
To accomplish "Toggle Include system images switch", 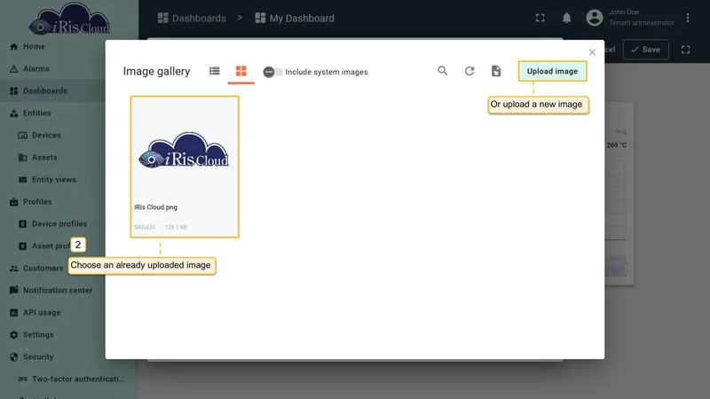I will coord(273,72).
